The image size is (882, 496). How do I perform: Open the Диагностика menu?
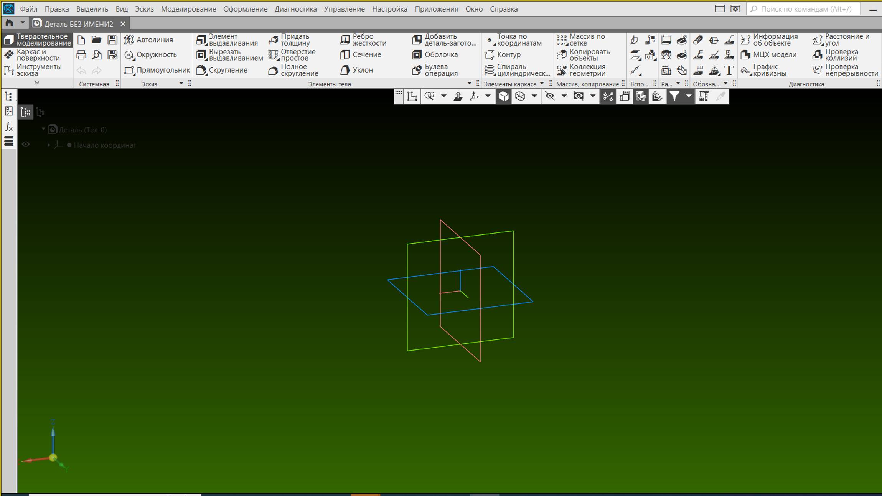(295, 9)
